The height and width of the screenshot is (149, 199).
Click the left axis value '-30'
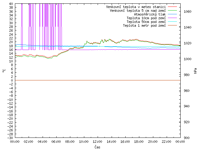coord(10,138)
